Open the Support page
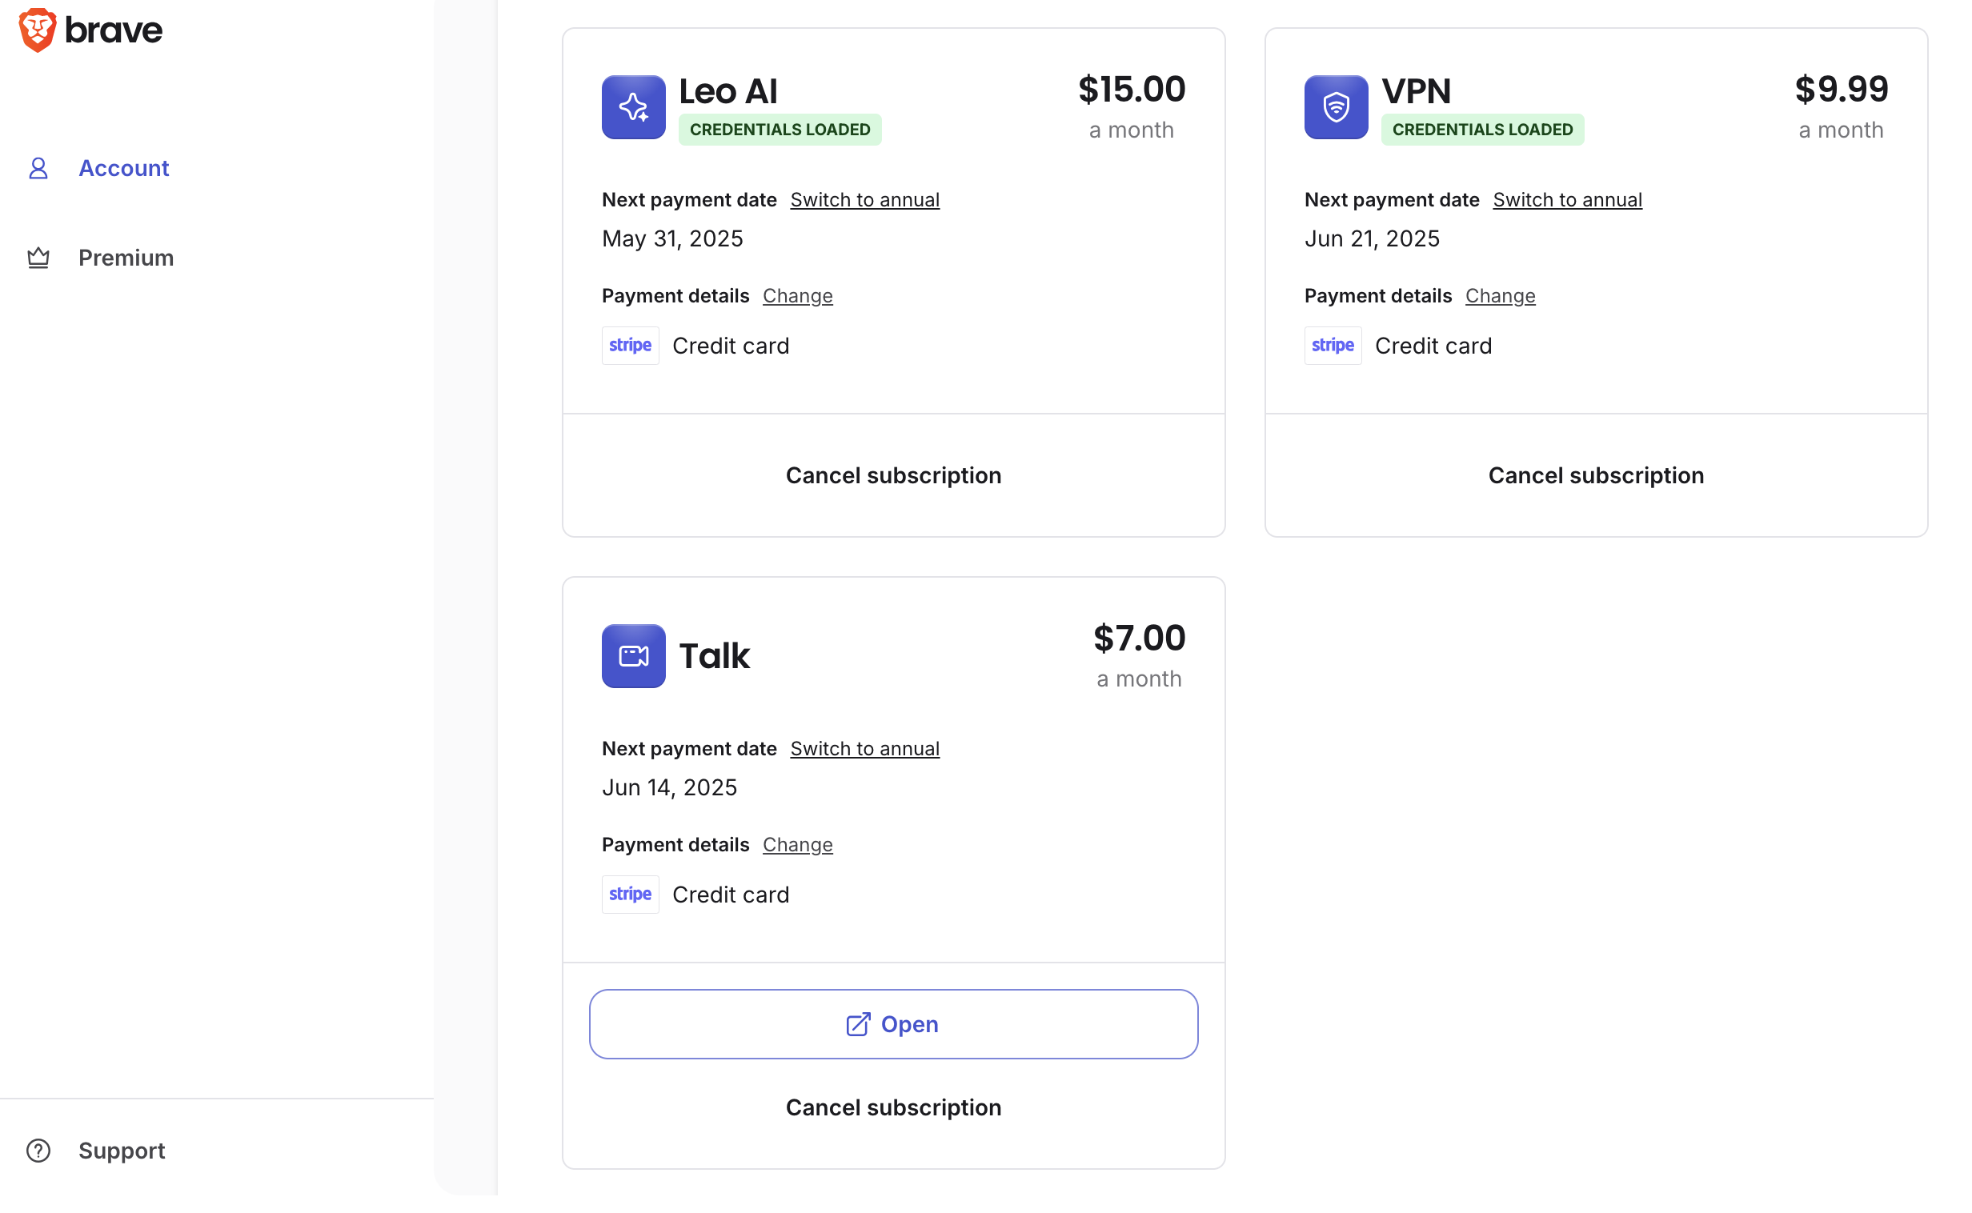This screenshot has height=1213, width=1972. click(122, 1151)
